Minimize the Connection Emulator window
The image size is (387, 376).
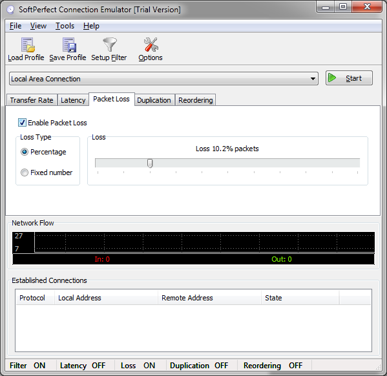click(x=326, y=6)
